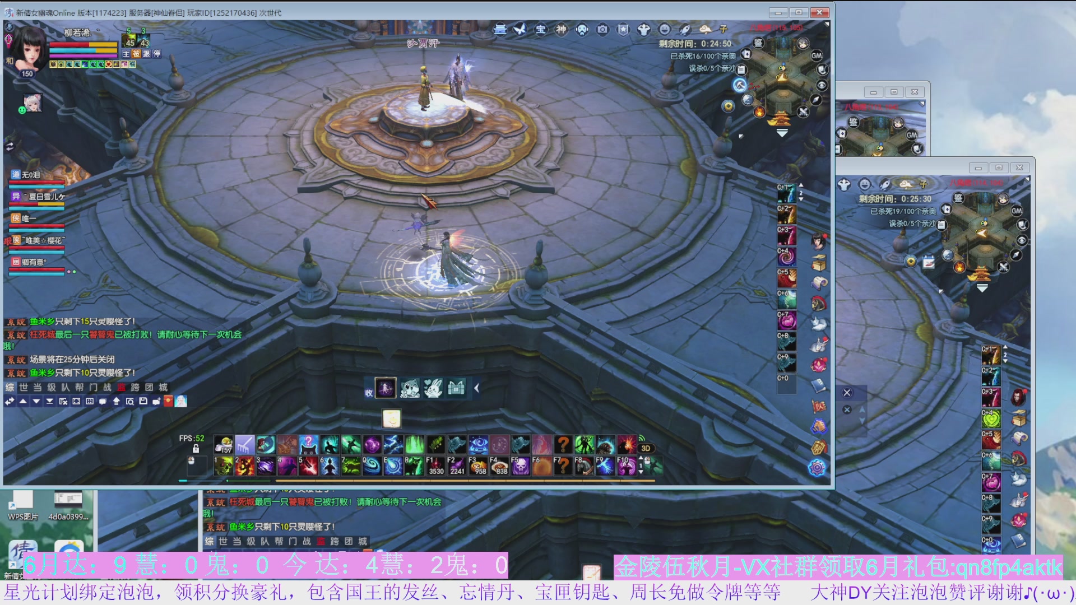1076x605 pixels.
Task: Toggle the eye visibility icon beside main minimap
Action: pyautogui.click(x=822, y=85)
